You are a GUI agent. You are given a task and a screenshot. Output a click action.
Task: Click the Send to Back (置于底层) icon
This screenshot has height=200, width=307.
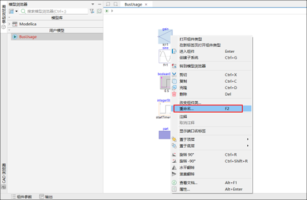coord(174,146)
